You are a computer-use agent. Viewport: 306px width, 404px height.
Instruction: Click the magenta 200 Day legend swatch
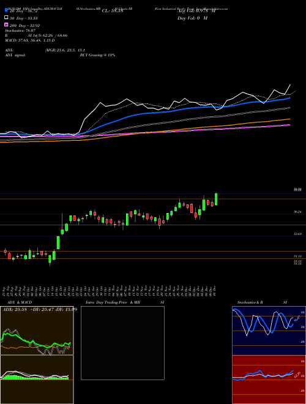click(6, 24)
